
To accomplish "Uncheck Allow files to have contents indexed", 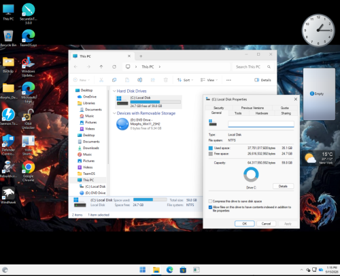I will coord(210,207).
